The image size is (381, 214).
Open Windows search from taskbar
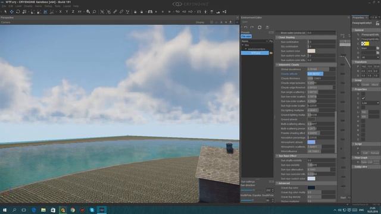14,210
